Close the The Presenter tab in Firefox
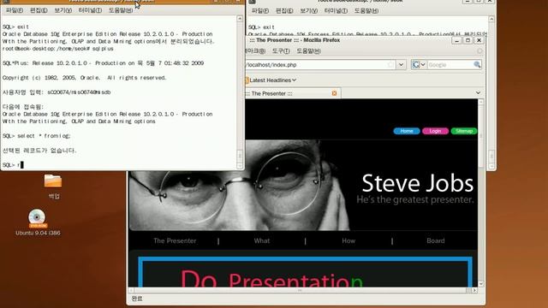This screenshot has width=548, height=308. click(x=334, y=93)
